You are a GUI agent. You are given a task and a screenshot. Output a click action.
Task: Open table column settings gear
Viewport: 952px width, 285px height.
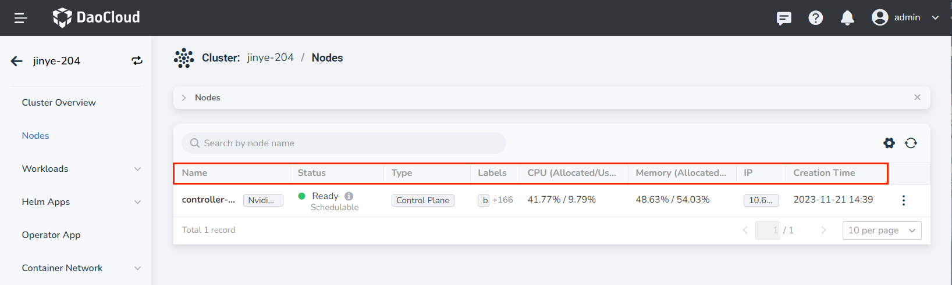[889, 143]
